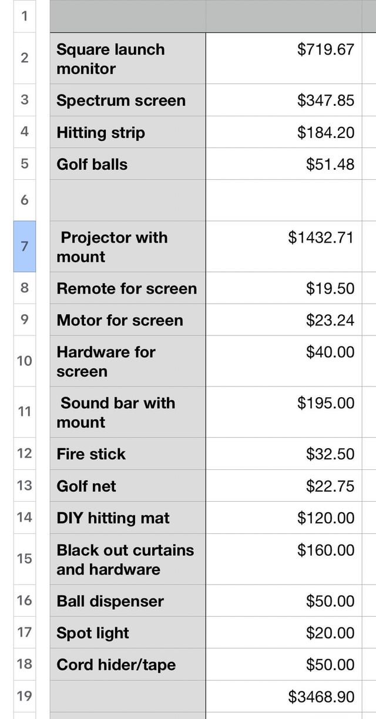Click the Ball dispenser cell

(x=127, y=601)
